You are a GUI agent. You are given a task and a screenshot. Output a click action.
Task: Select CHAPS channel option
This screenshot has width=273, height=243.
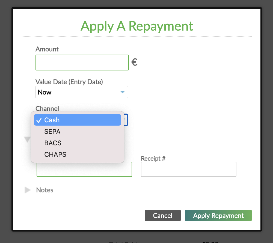click(x=55, y=154)
